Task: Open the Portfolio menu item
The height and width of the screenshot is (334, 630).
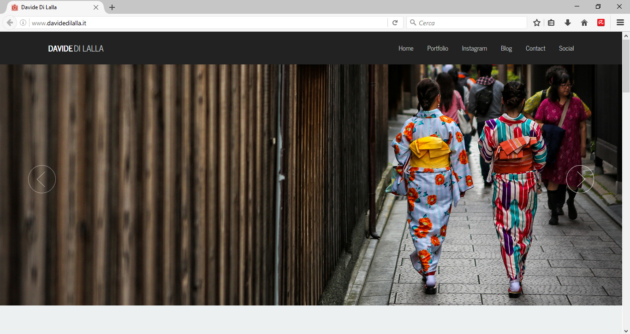Action: pyautogui.click(x=437, y=48)
